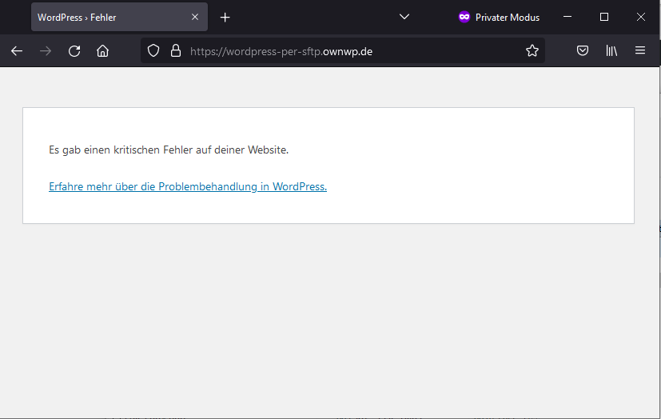Click the text Es gab einen kritischen Fehler
The image size is (661, 419).
169,150
